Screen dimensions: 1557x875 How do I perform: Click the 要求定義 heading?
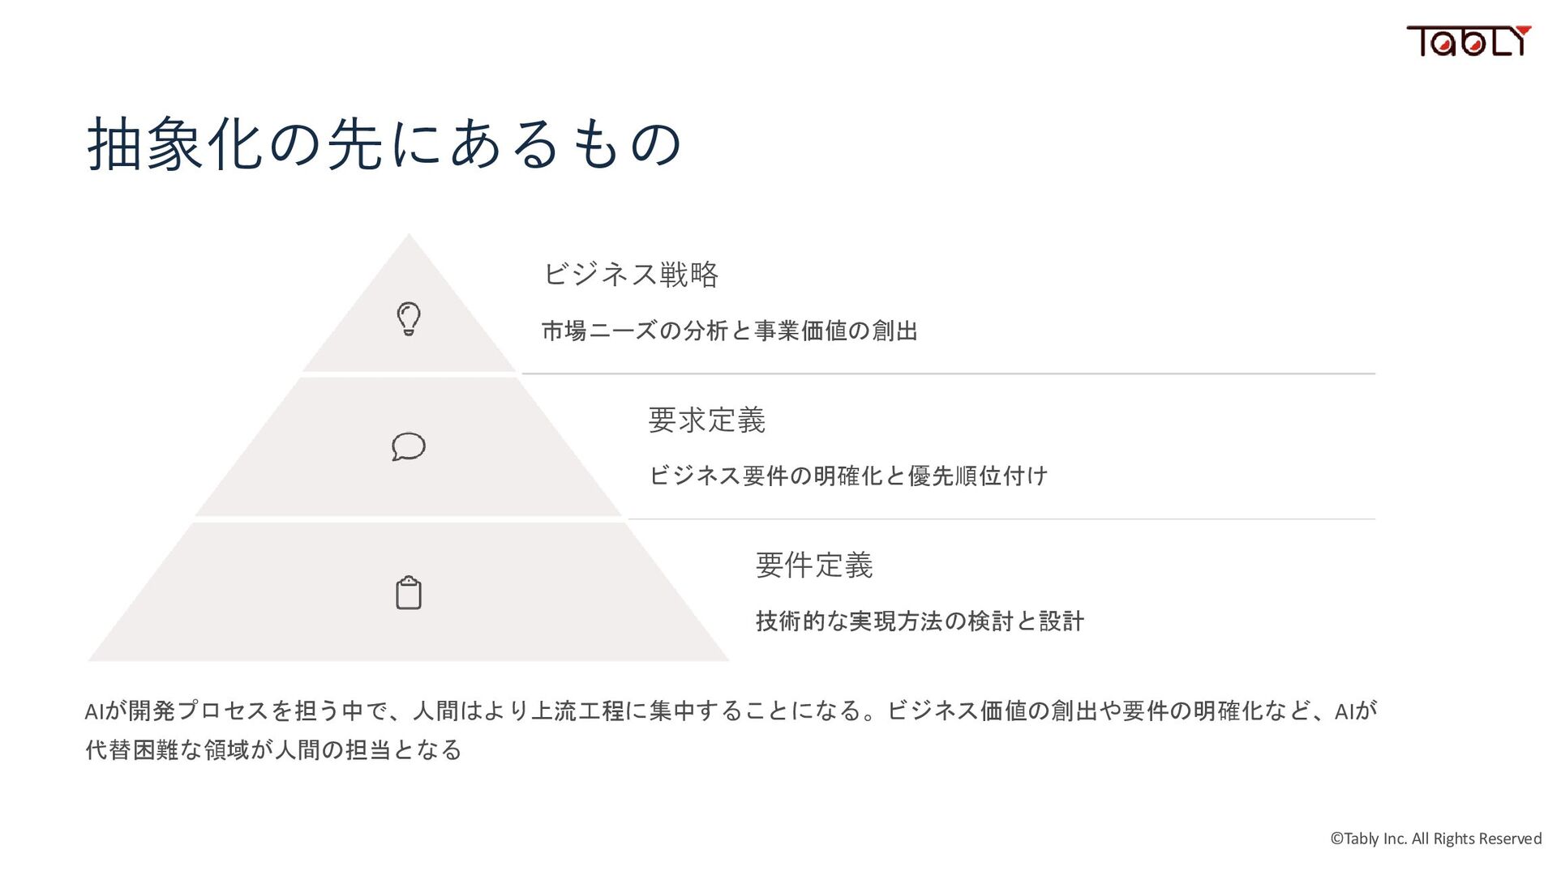(x=706, y=420)
